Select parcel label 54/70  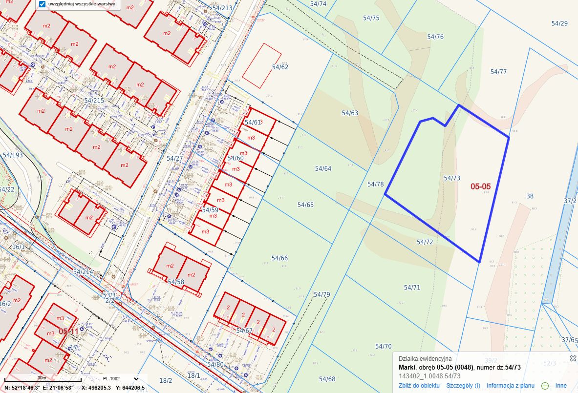pos(384,346)
